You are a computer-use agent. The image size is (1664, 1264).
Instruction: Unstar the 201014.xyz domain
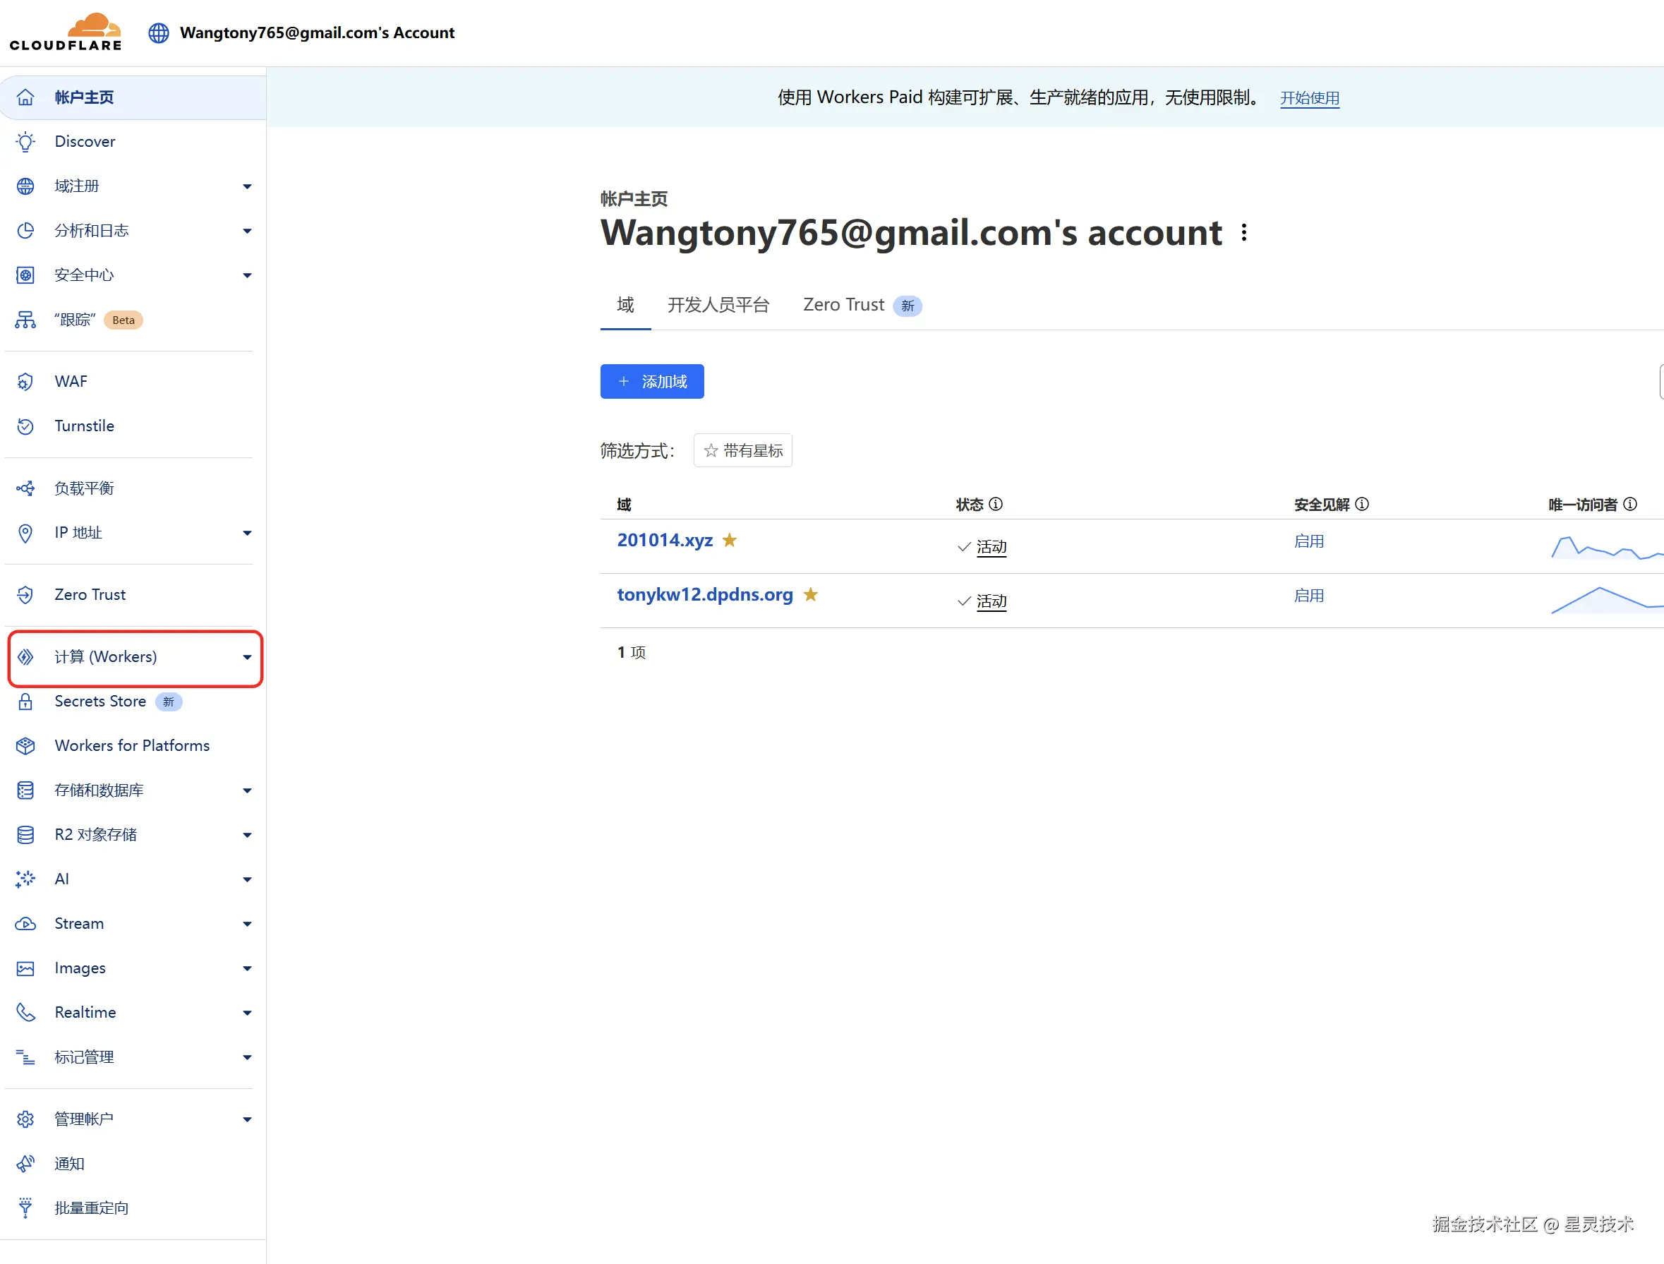(x=729, y=540)
